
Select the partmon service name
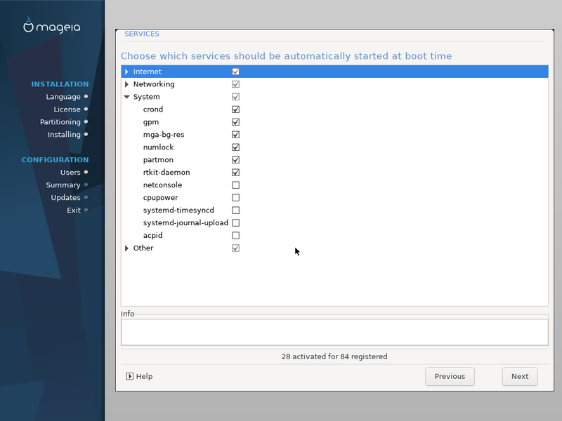pyautogui.click(x=158, y=160)
